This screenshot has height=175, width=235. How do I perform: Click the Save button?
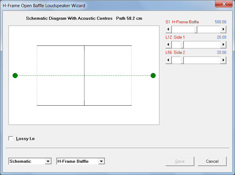tap(180, 161)
